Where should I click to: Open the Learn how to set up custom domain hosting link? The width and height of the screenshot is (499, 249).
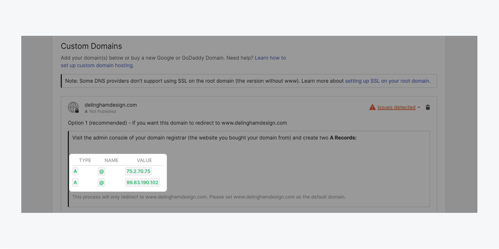[173, 62]
